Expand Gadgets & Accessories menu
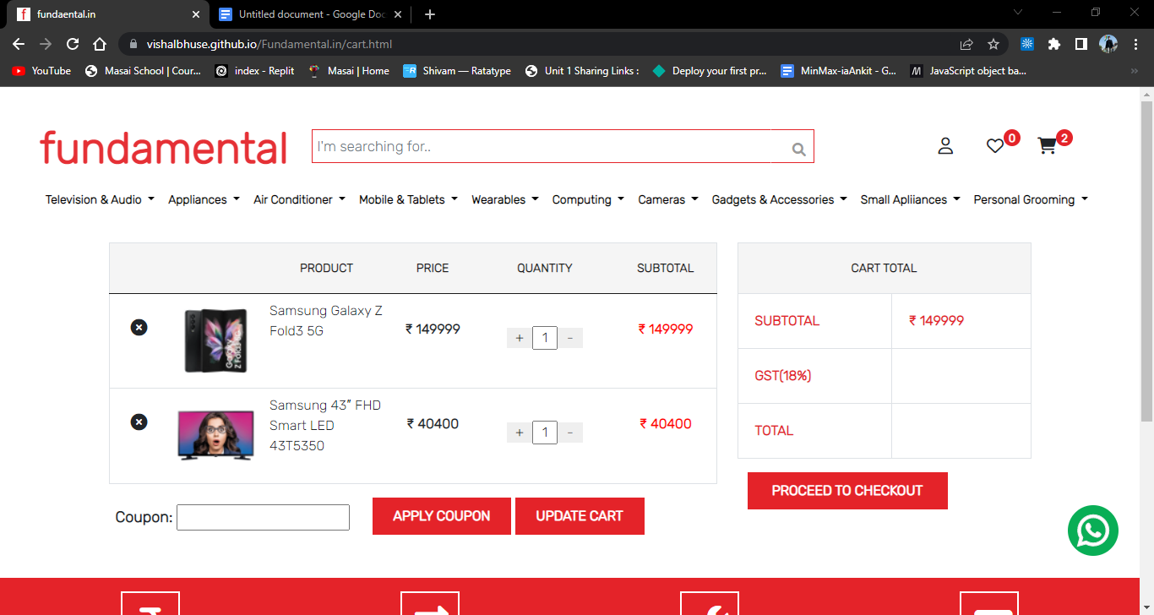Viewport: 1154px width, 615px height. tap(779, 199)
